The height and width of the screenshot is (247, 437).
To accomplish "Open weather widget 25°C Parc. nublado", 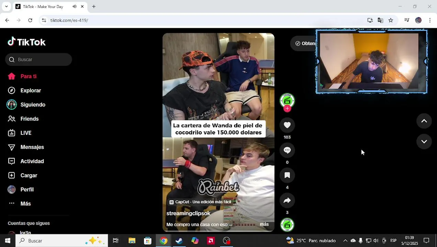I will (x=311, y=240).
